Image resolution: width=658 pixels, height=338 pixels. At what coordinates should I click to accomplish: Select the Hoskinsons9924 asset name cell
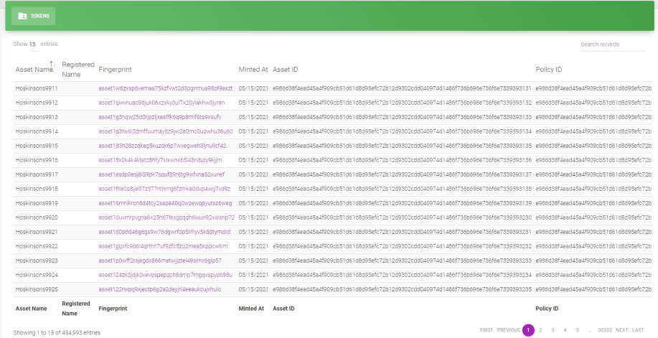37,275
